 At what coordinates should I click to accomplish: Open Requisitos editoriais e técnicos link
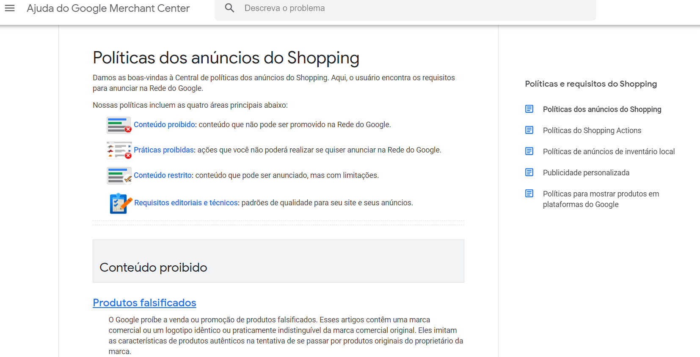coord(186,203)
